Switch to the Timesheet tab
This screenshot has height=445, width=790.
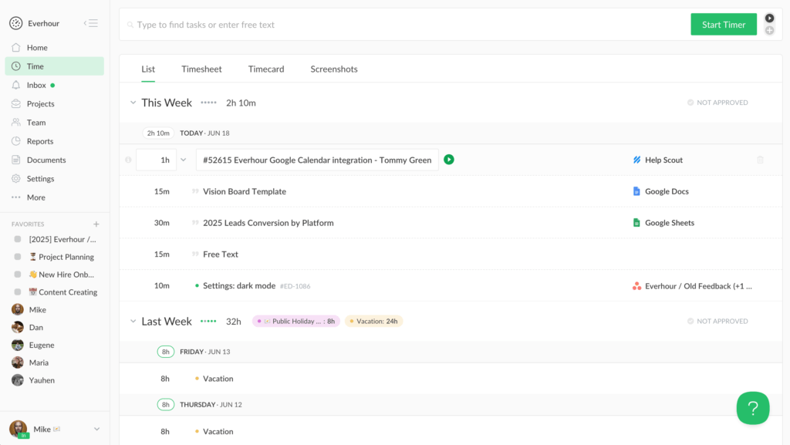point(201,69)
